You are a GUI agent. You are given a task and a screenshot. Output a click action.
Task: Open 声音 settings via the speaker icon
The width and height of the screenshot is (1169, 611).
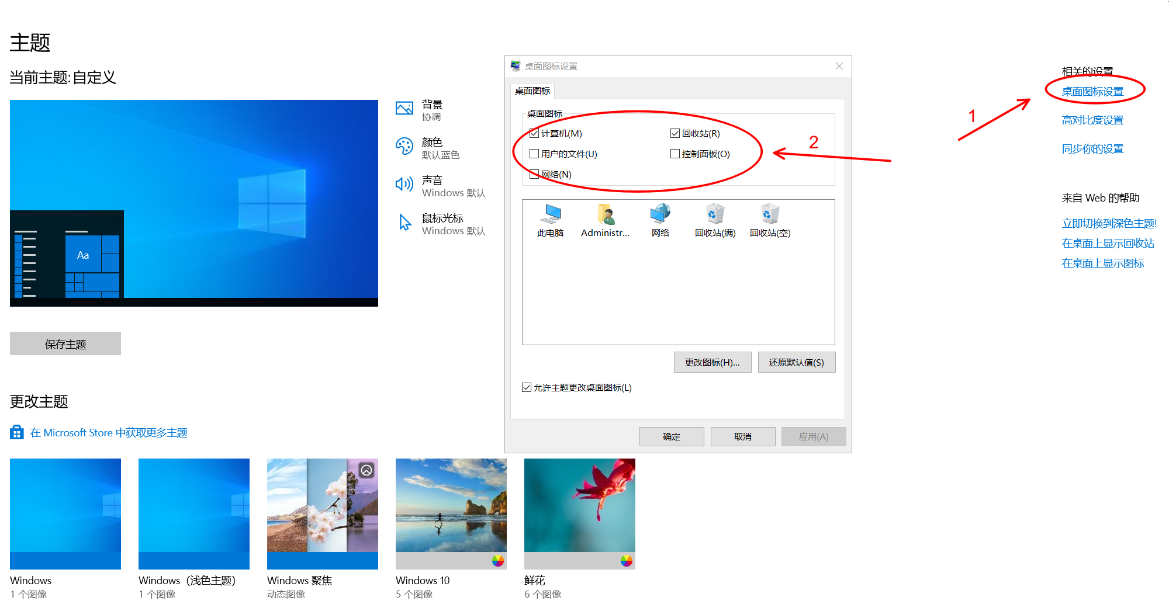tap(404, 183)
